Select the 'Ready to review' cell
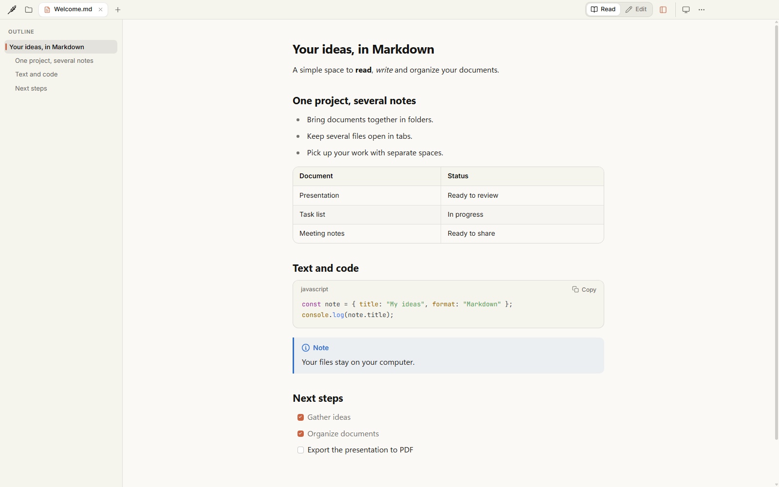 (x=522, y=195)
